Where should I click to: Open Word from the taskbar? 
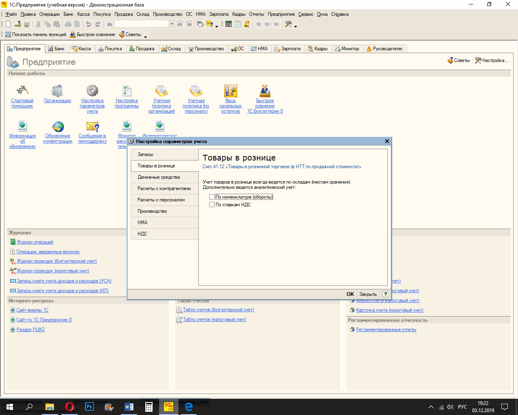[129, 407]
